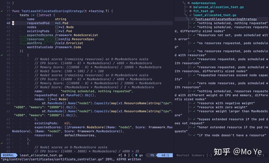Click the 9% scroll position indicator
Viewport: 269px width, 163px height.
pos(152,156)
